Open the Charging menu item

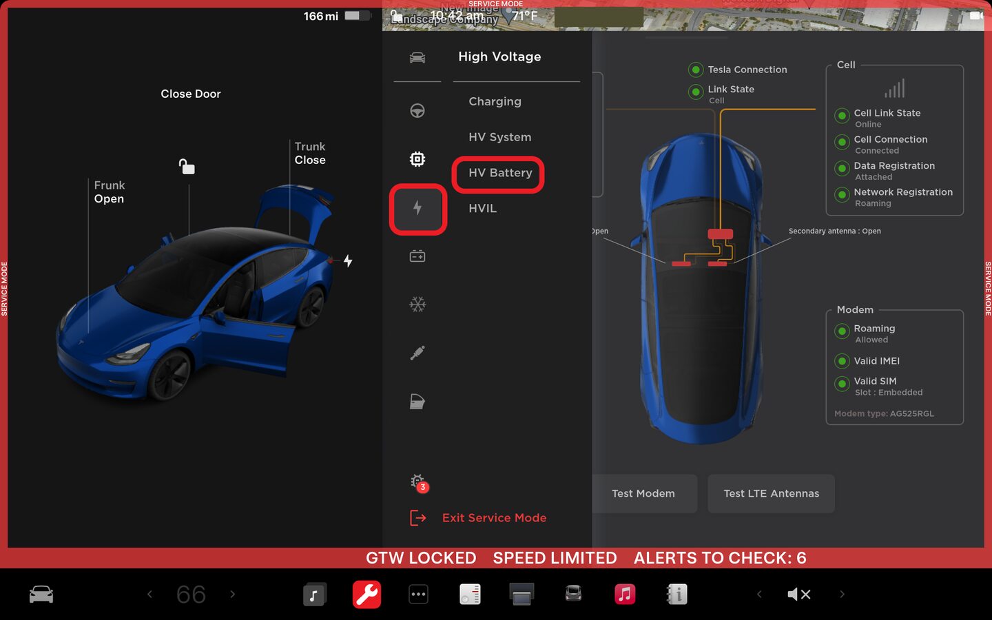[x=495, y=101]
